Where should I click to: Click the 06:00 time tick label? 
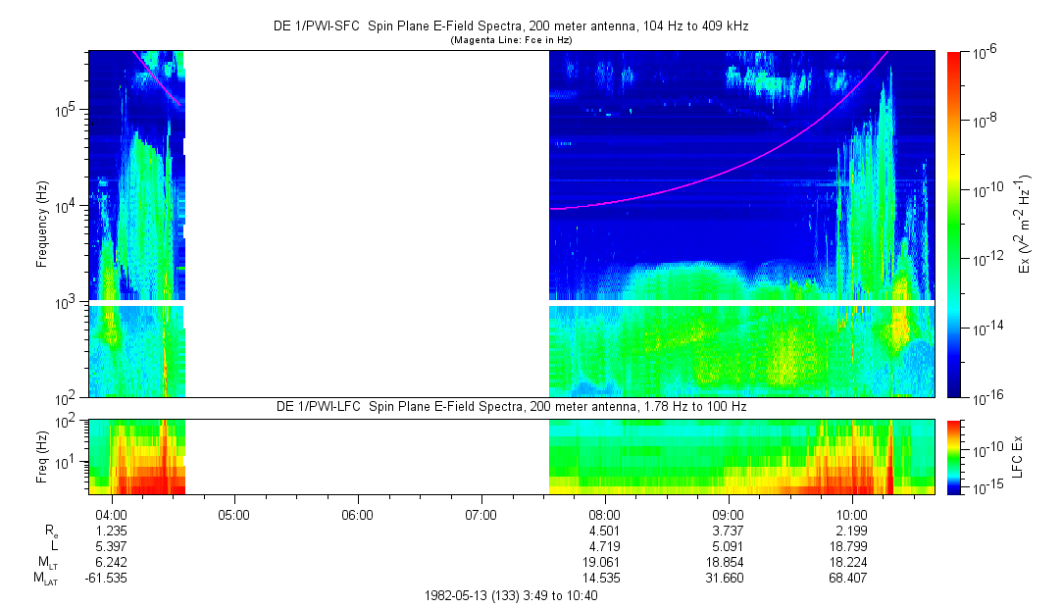pyautogui.click(x=358, y=514)
